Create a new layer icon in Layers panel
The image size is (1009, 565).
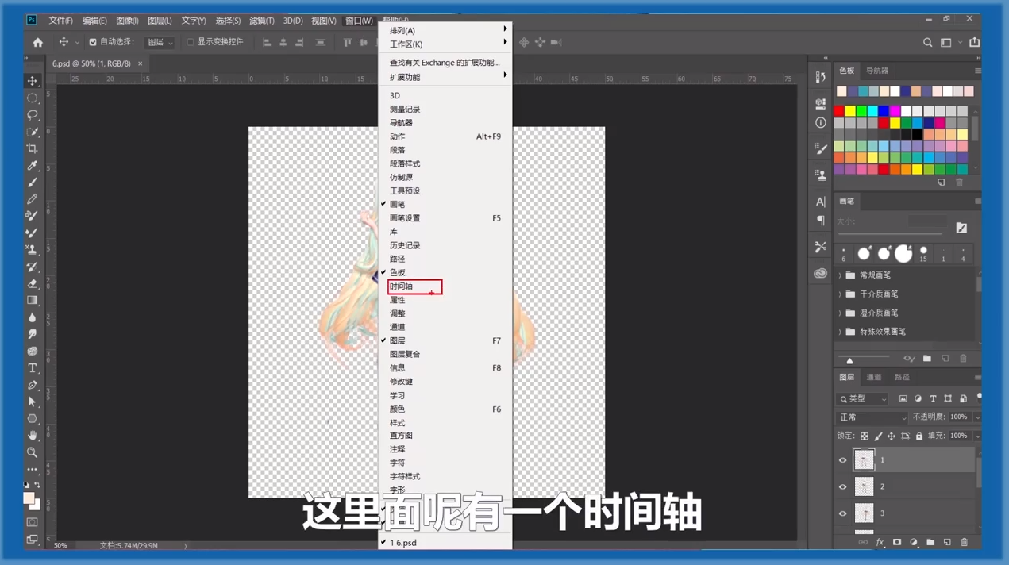[947, 543]
